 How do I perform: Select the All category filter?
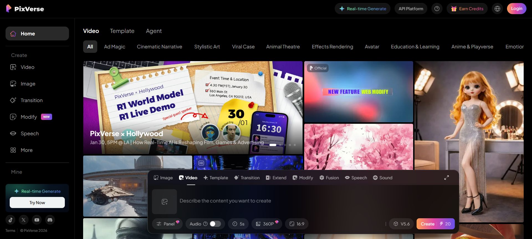(x=90, y=47)
